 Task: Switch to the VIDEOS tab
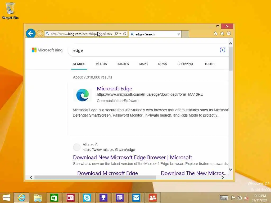(101, 64)
